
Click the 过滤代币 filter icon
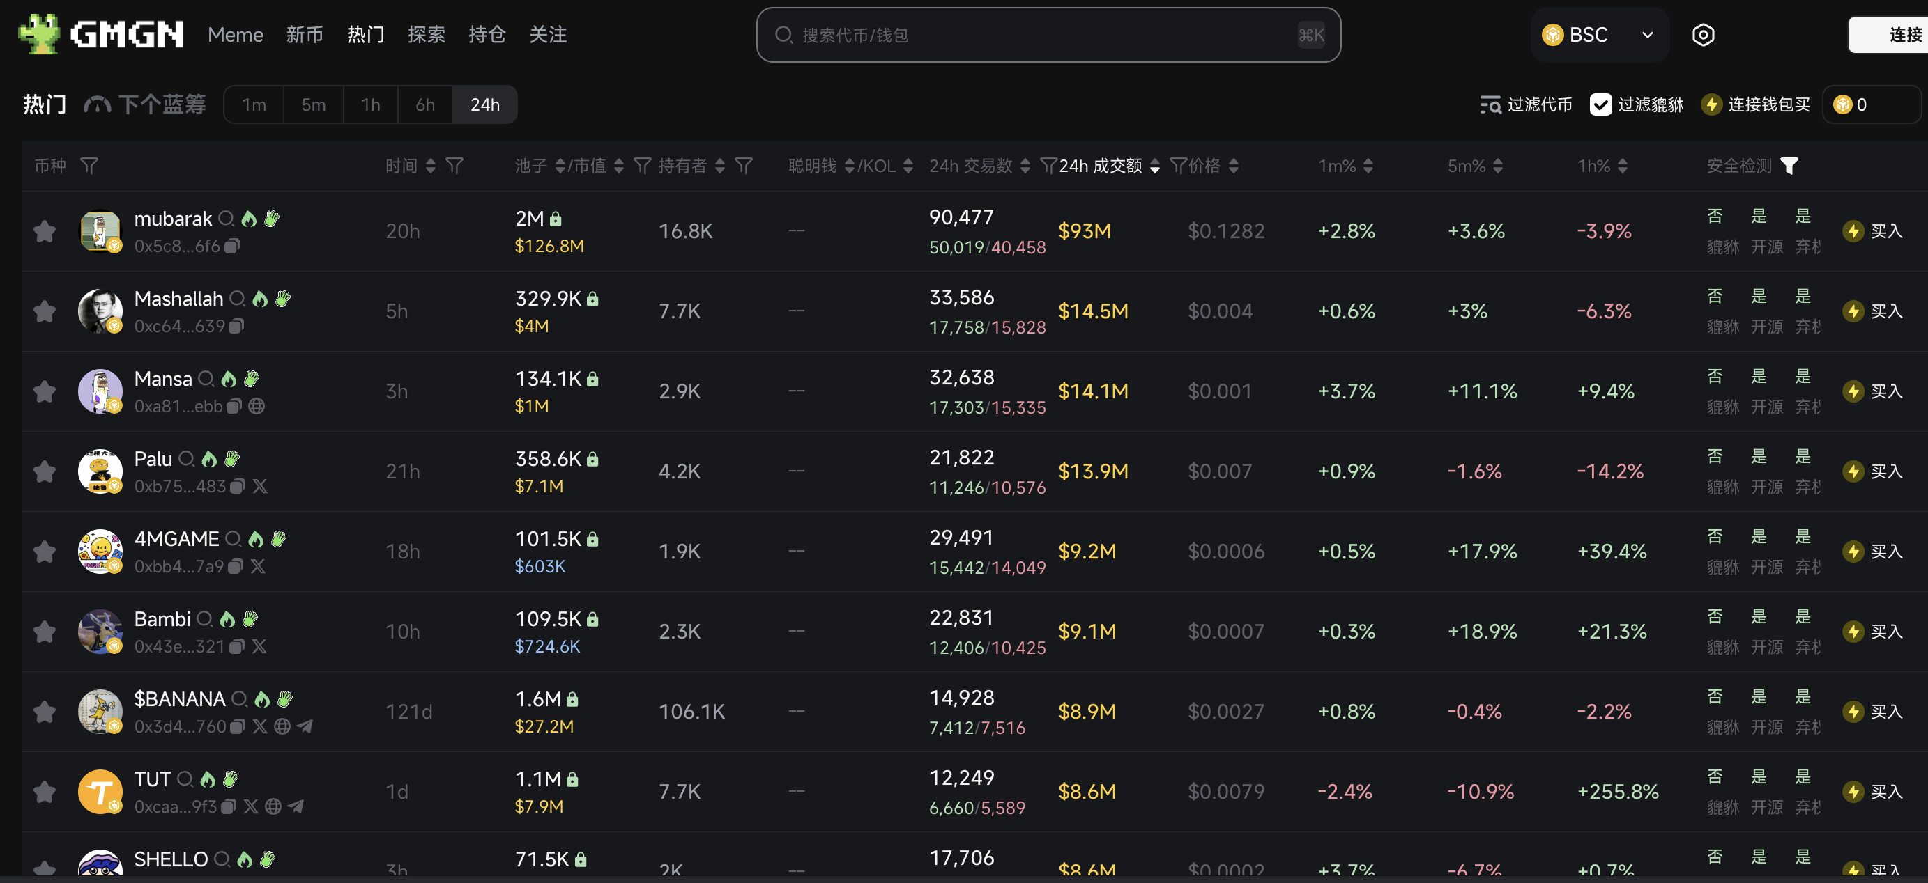pos(1490,104)
